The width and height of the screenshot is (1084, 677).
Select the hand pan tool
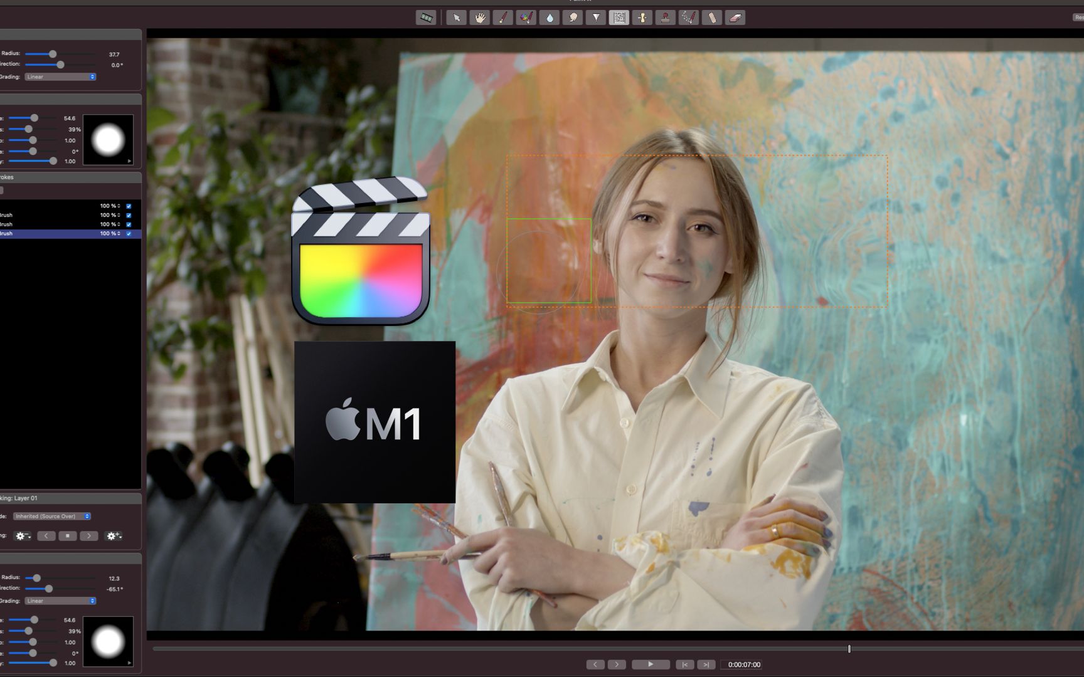click(479, 18)
